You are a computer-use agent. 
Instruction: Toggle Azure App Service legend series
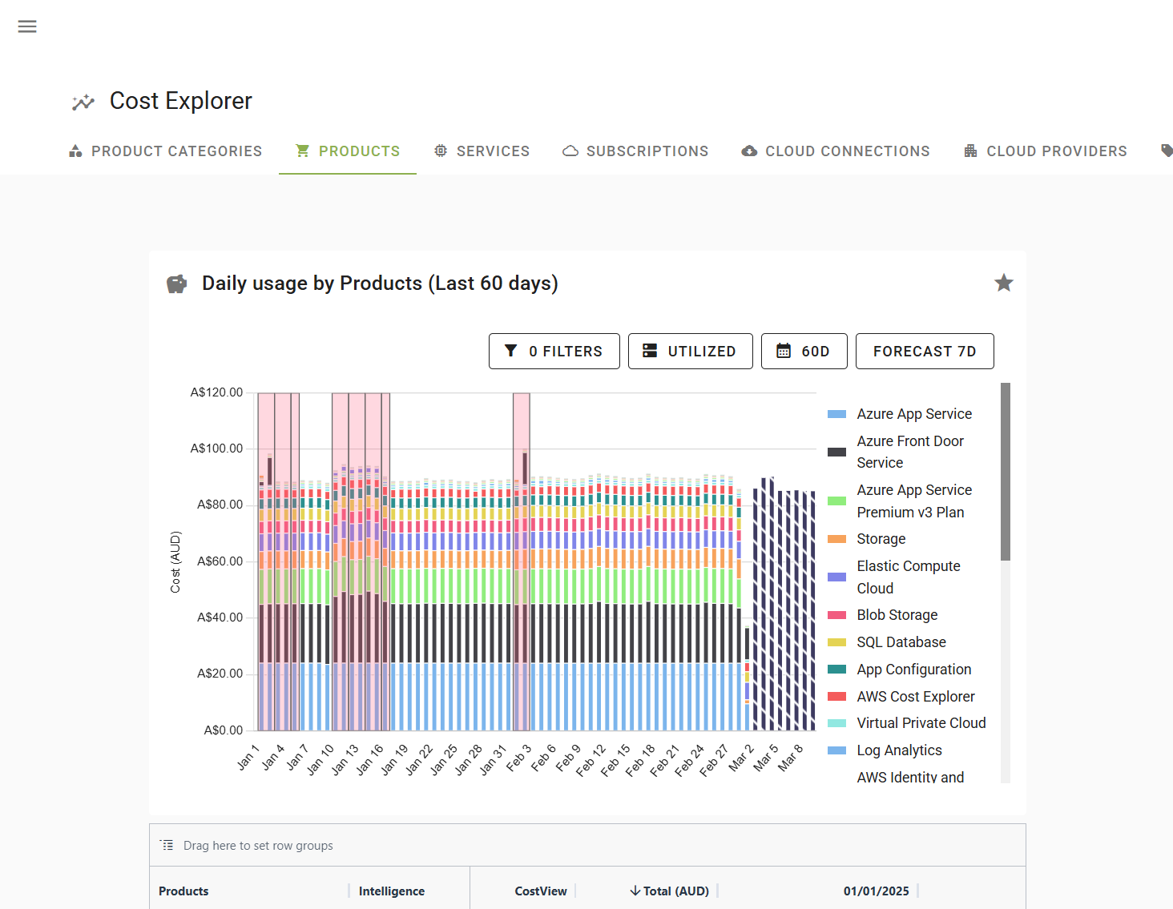point(913,414)
